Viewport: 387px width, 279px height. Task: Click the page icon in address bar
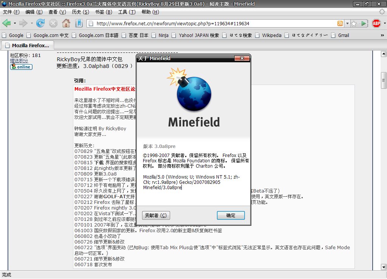click(x=91, y=23)
